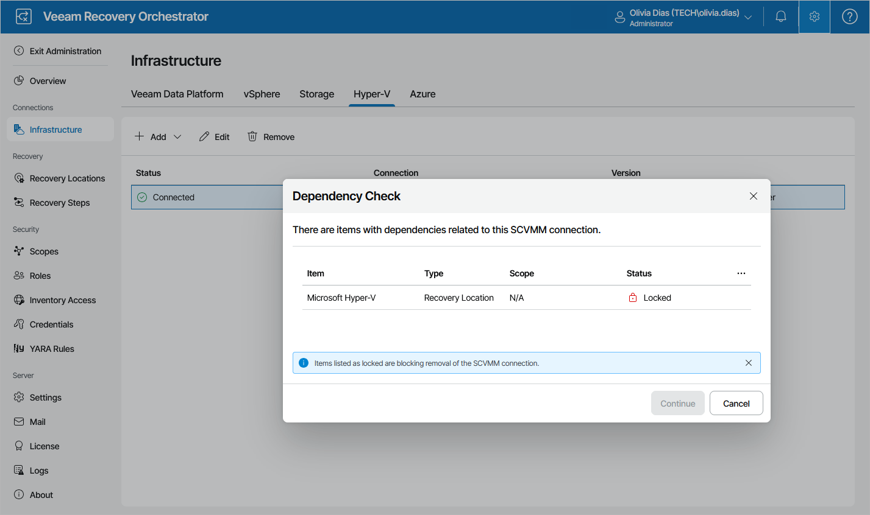
Task: Click the License badge icon
Action: (x=19, y=446)
